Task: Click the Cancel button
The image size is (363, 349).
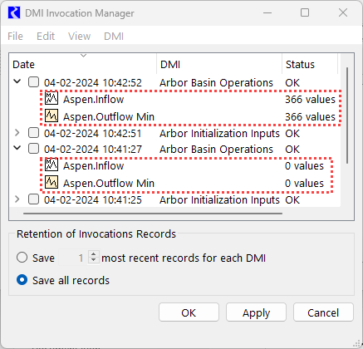Action: pos(323,312)
